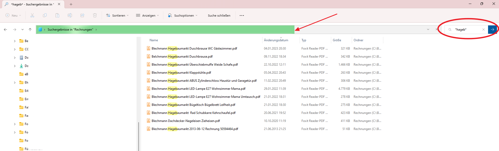Expand the Eh folder in tree
Viewport: 499px width, 151px height.
pyautogui.click(x=15, y=83)
